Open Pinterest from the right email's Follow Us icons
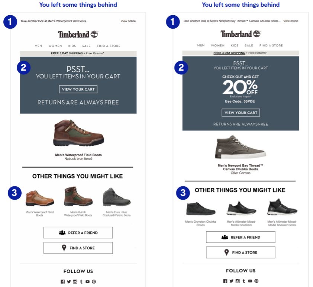Image resolution: width=313 pixels, height=287 pixels. tap(256, 281)
